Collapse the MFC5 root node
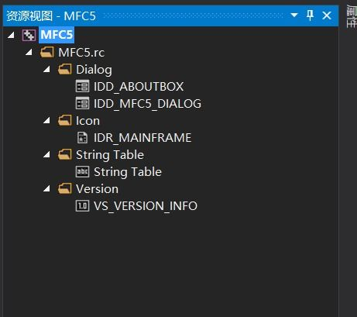 pos(11,35)
